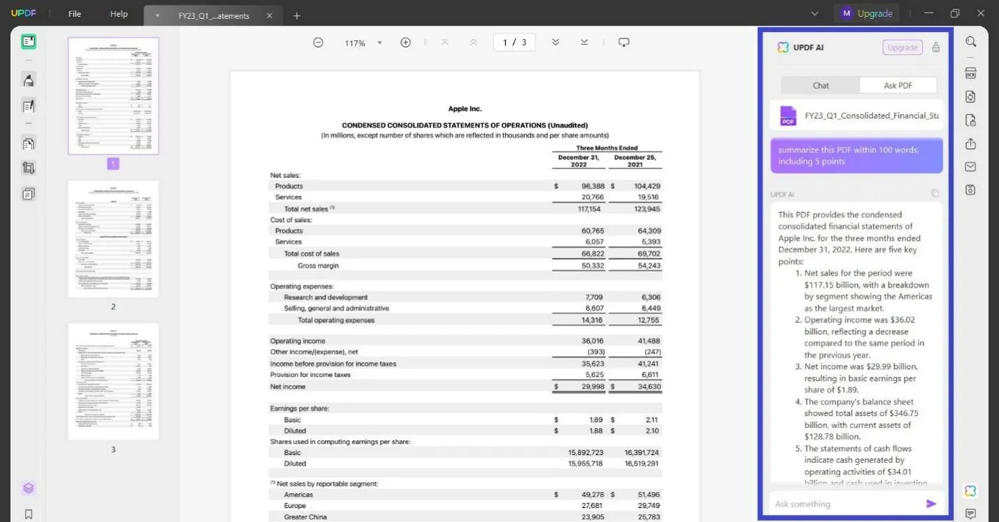This screenshot has height=522, width=999.
Task: Select page 1 thumbnail
Action: pyautogui.click(x=113, y=96)
